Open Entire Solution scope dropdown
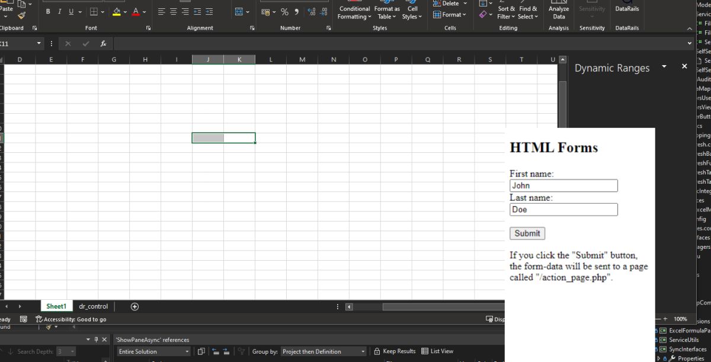 pyautogui.click(x=153, y=351)
